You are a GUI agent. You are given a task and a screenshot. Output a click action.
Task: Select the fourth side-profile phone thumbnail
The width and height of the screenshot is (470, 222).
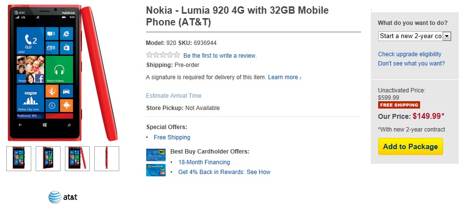click(107, 158)
